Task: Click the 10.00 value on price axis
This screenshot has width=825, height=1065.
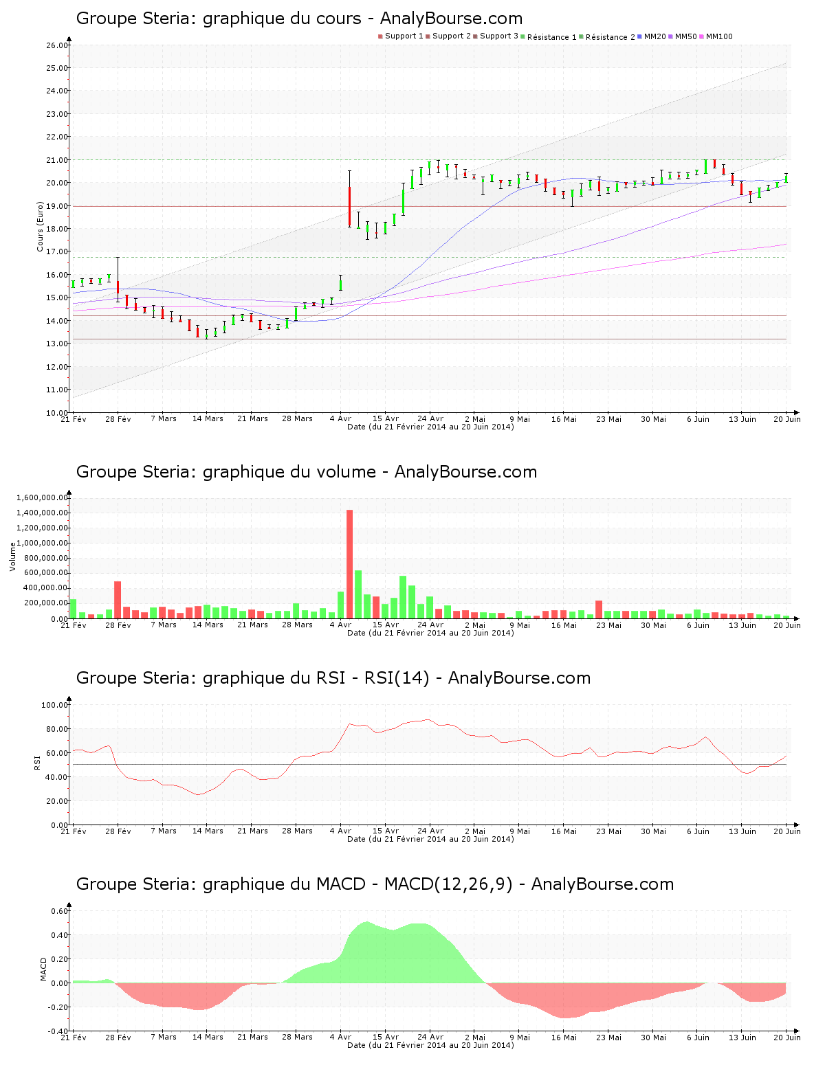Action: 56,412
